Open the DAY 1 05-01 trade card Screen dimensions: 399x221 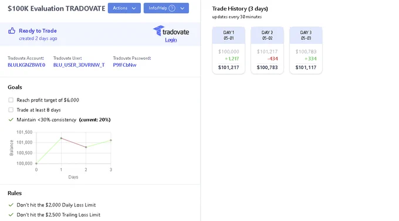(228, 50)
